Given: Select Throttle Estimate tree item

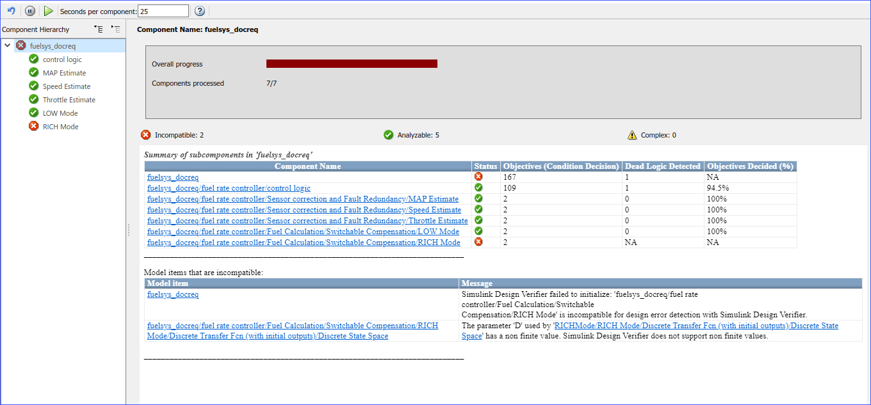Looking at the screenshot, I should coord(69,100).
